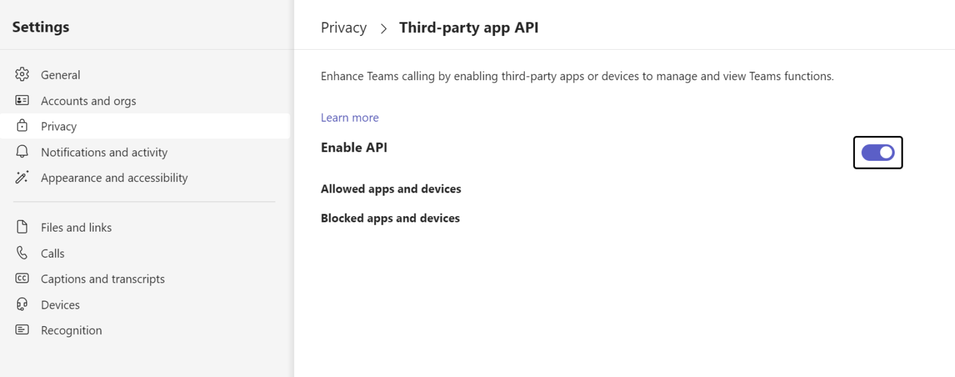Click the Calls phone icon

pos(22,253)
